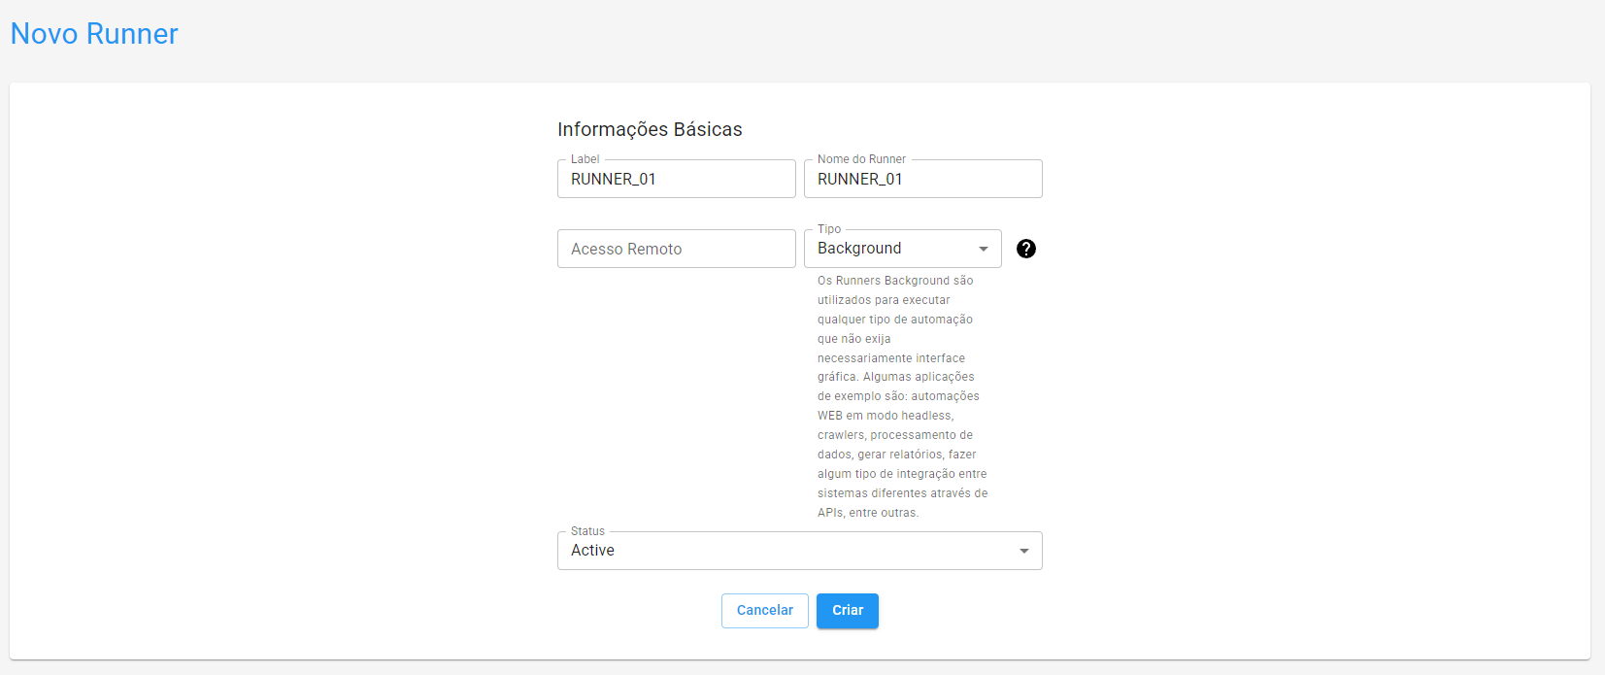The image size is (1605, 675).
Task: Click the RUNNER_01 text inside Nome do Runner
Action: coord(860,180)
